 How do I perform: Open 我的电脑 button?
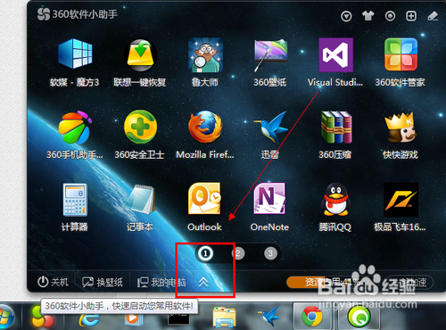pyautogui.click(x=161, y=282)
